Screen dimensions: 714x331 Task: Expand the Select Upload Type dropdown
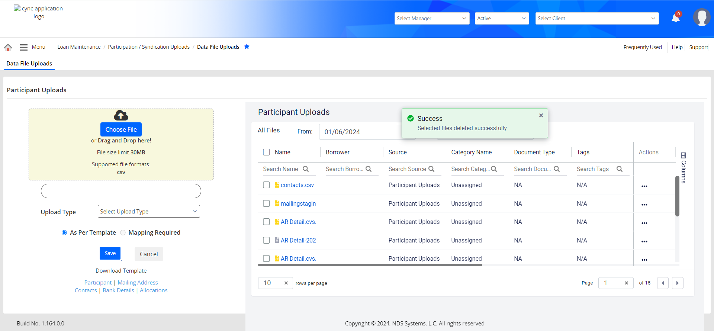pyautogui.click(x=149, y=211)
